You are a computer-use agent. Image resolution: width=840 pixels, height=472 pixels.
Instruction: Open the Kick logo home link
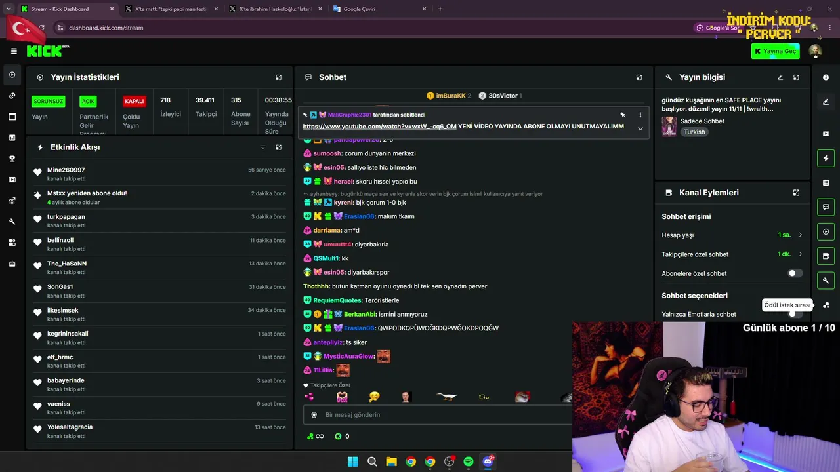(x=47, y=51)
